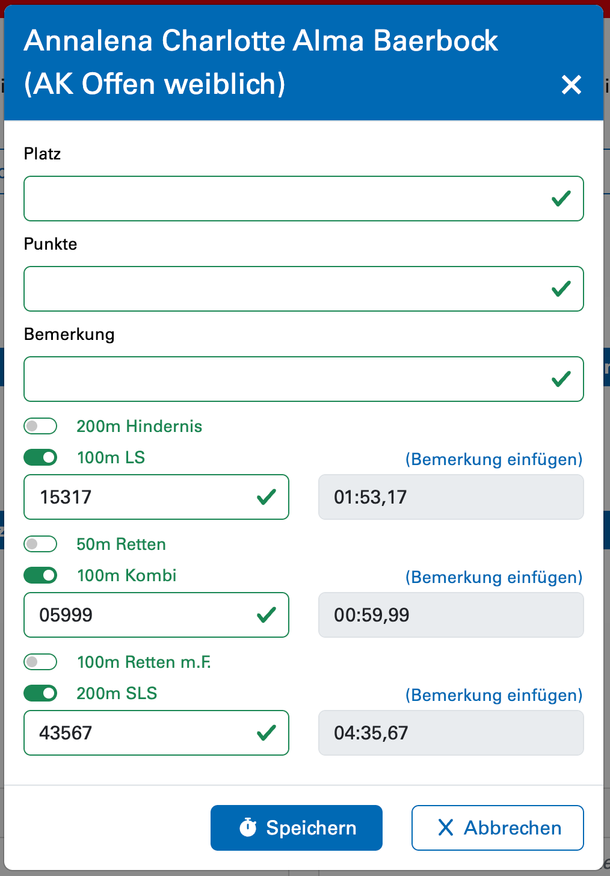Click the Platz input field
610x876 pixels.
tap(286, 199)
